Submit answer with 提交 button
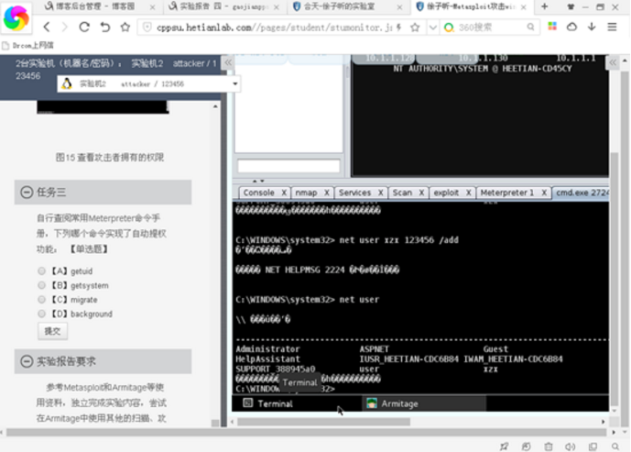 (x=53, y=331)
